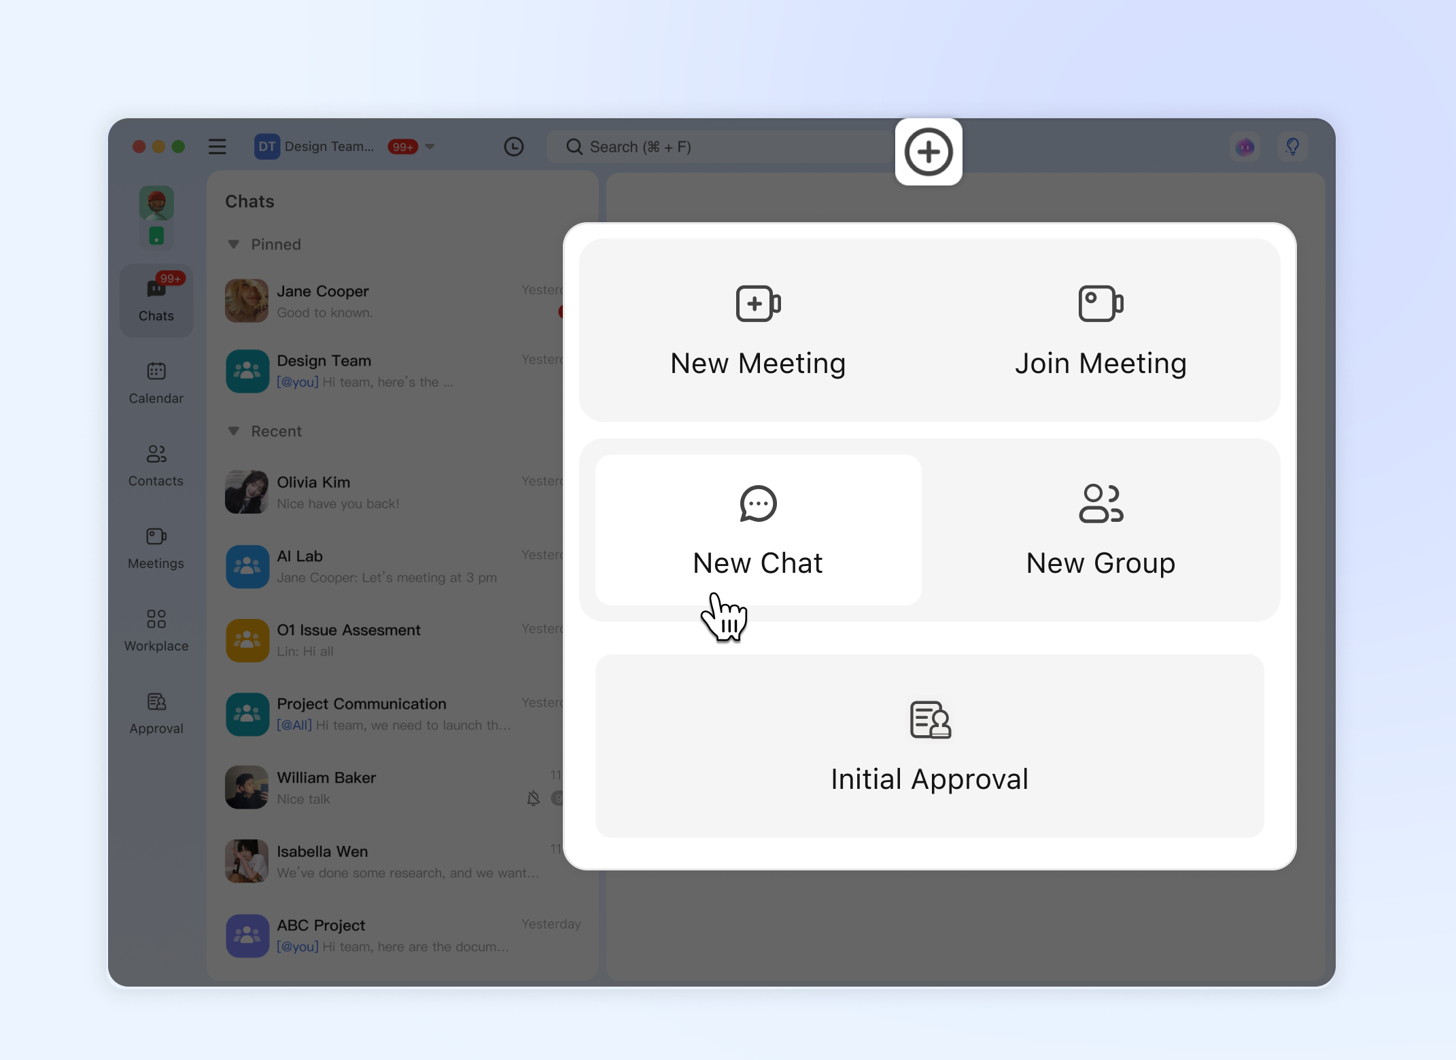Go to Contacts in sidebar
This screenshot has width=1456, height=1060.
(x=156, y=465)
